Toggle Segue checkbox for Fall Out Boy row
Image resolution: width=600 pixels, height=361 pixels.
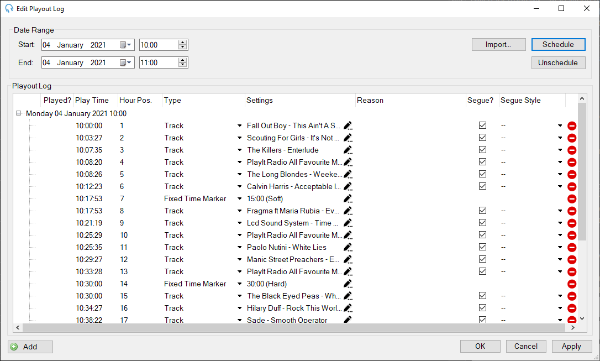[482, 125]
